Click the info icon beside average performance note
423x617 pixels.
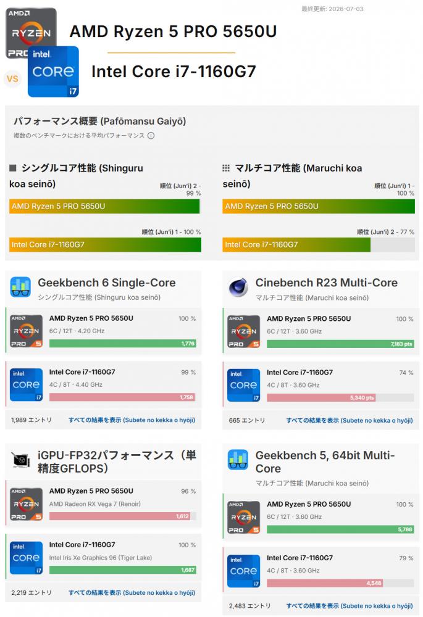tap(151, 136)
